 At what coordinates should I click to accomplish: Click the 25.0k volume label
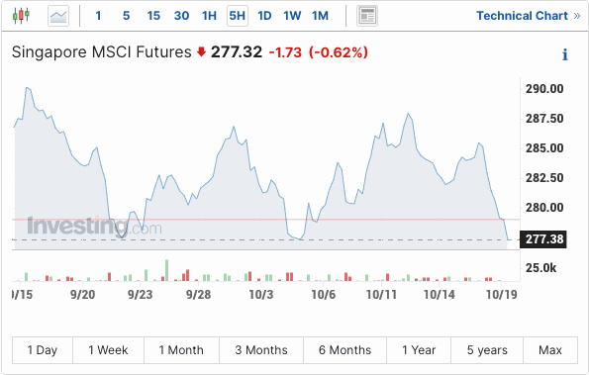[x=540, y=268]
